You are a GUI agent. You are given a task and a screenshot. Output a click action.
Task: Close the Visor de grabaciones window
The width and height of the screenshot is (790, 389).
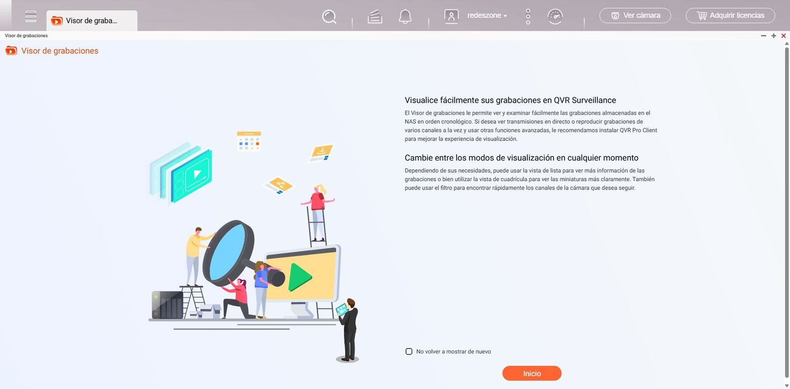(784, 36)
